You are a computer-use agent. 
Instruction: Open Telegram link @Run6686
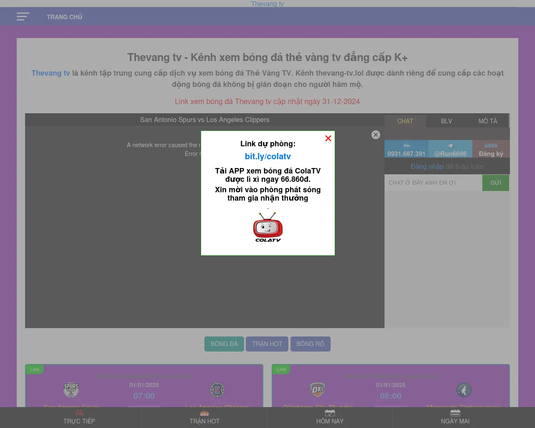tap(450, 149)
